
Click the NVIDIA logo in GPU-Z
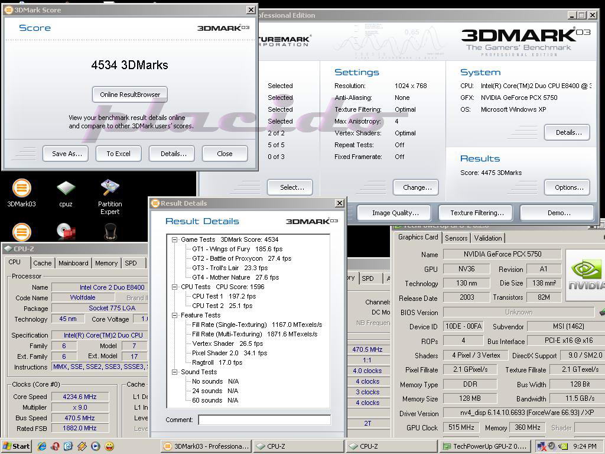click(586, 275)
